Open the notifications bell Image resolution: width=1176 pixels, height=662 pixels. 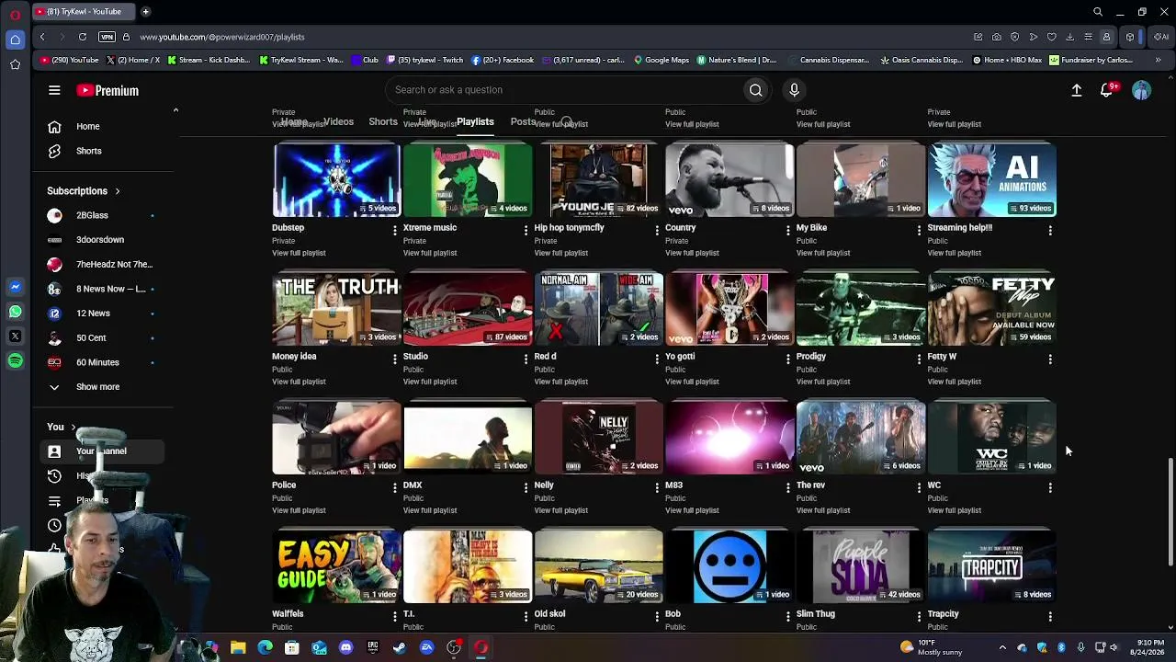[x=1107, y=90]
